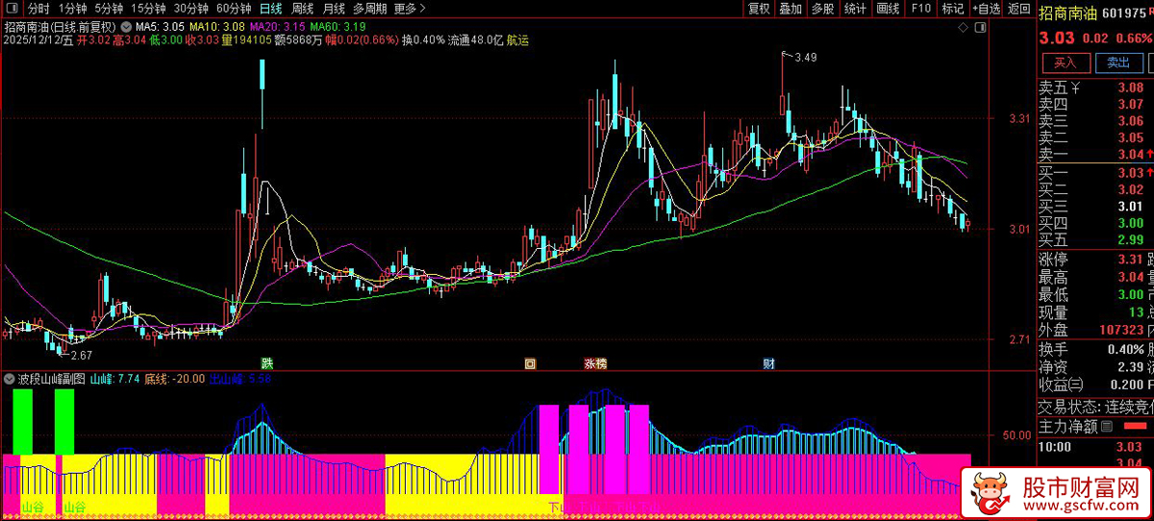Click the '涨榜' event marker
This screenshot has height=521, width=1154.
tap(595, 364)
